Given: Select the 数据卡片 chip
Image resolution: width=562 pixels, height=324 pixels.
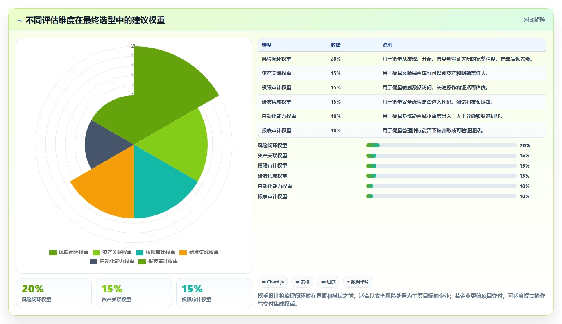Looking at the screenshot, I should (358, 282).
